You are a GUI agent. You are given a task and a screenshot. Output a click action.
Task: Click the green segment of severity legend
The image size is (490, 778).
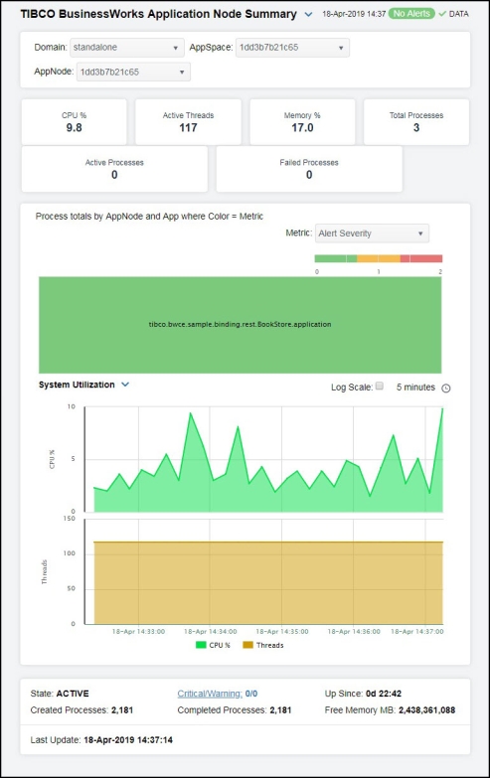point(336,258)
